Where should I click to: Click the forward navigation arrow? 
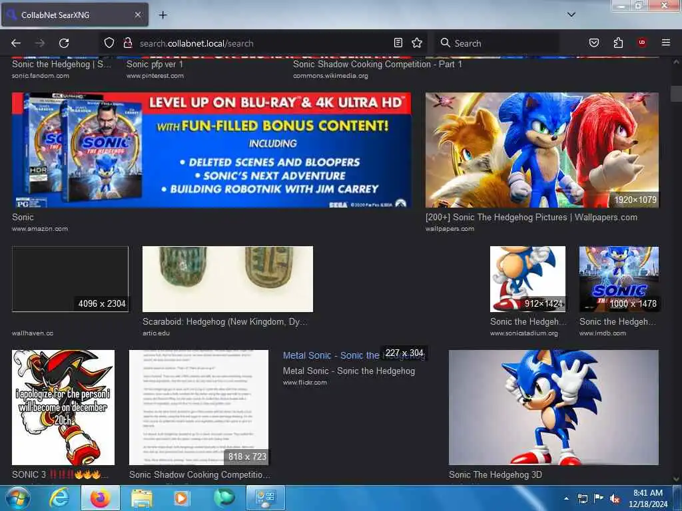40,43
